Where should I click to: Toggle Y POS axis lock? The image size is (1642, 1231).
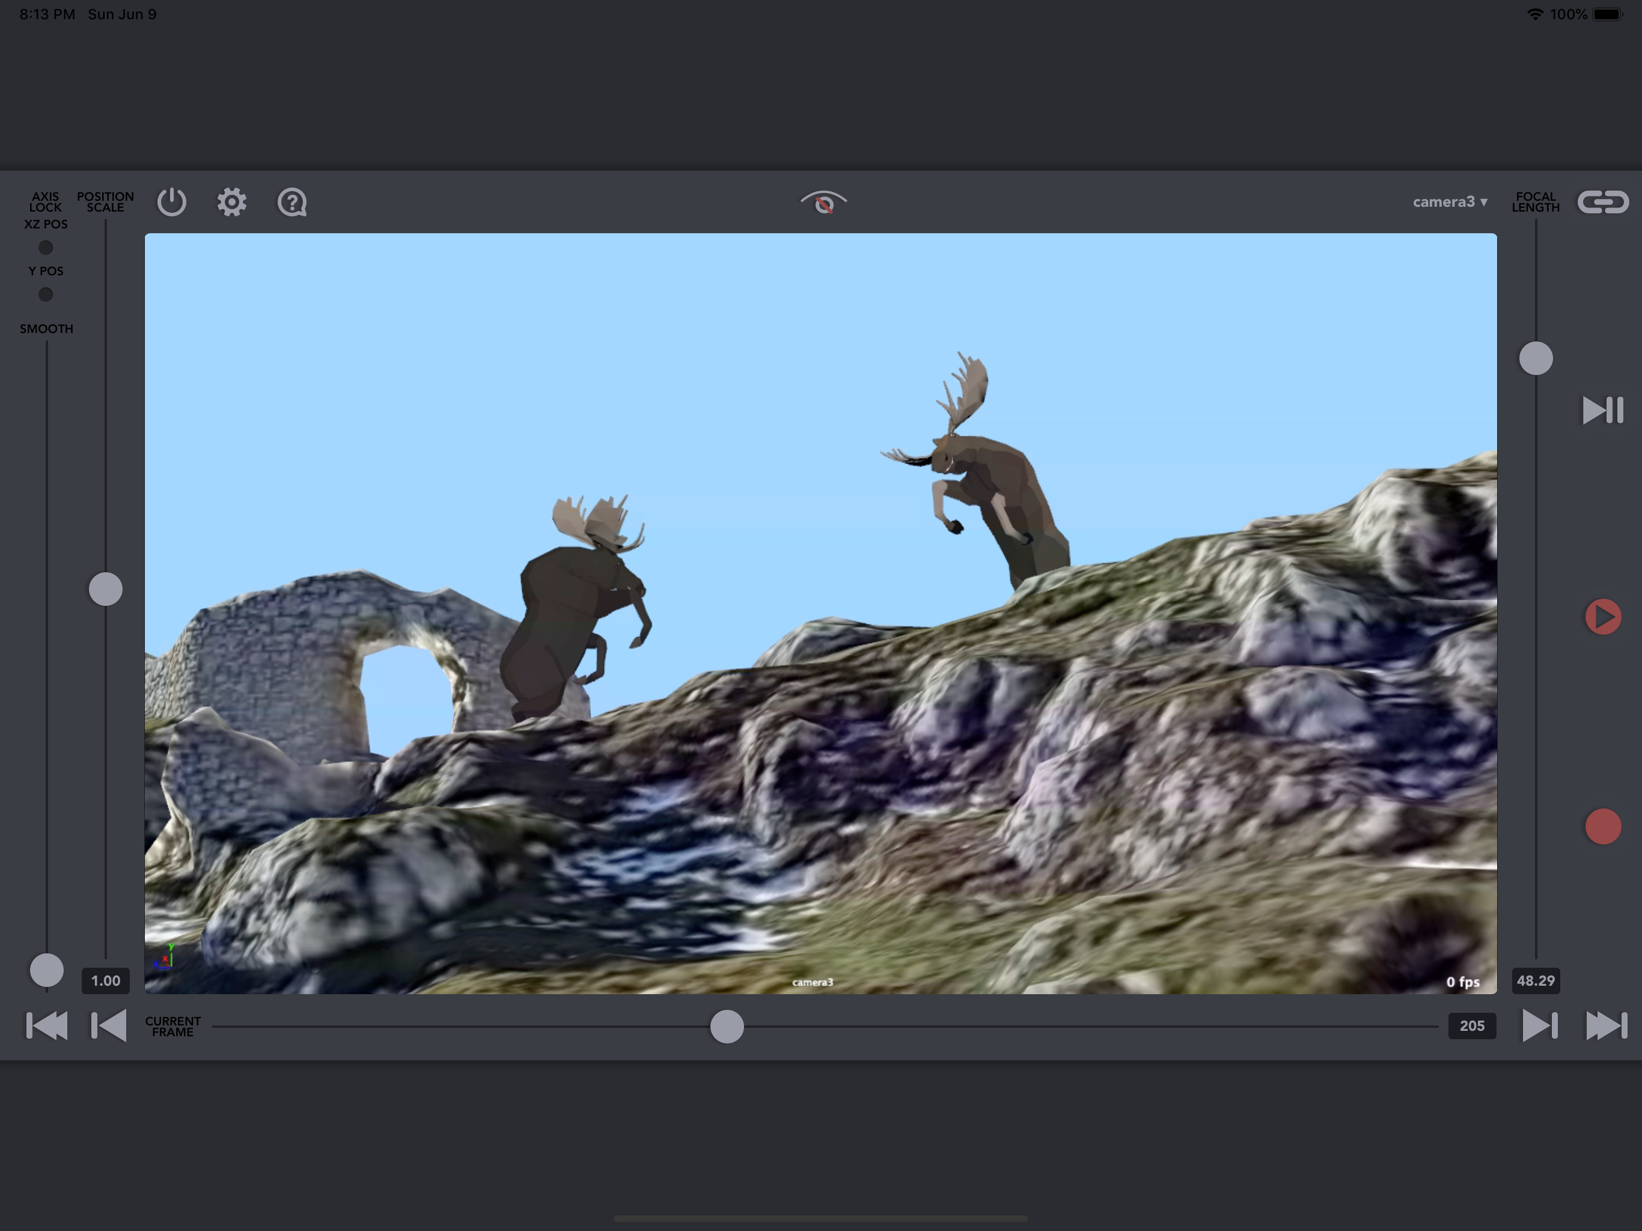46,295
